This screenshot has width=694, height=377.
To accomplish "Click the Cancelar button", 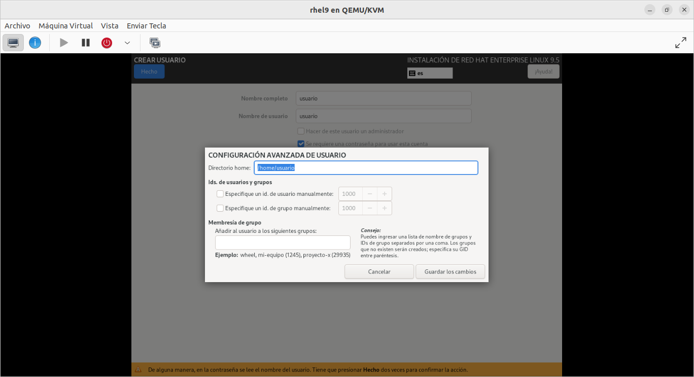I will tap(379, 271).
